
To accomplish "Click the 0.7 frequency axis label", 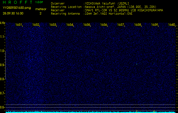I will pos(3,93).
